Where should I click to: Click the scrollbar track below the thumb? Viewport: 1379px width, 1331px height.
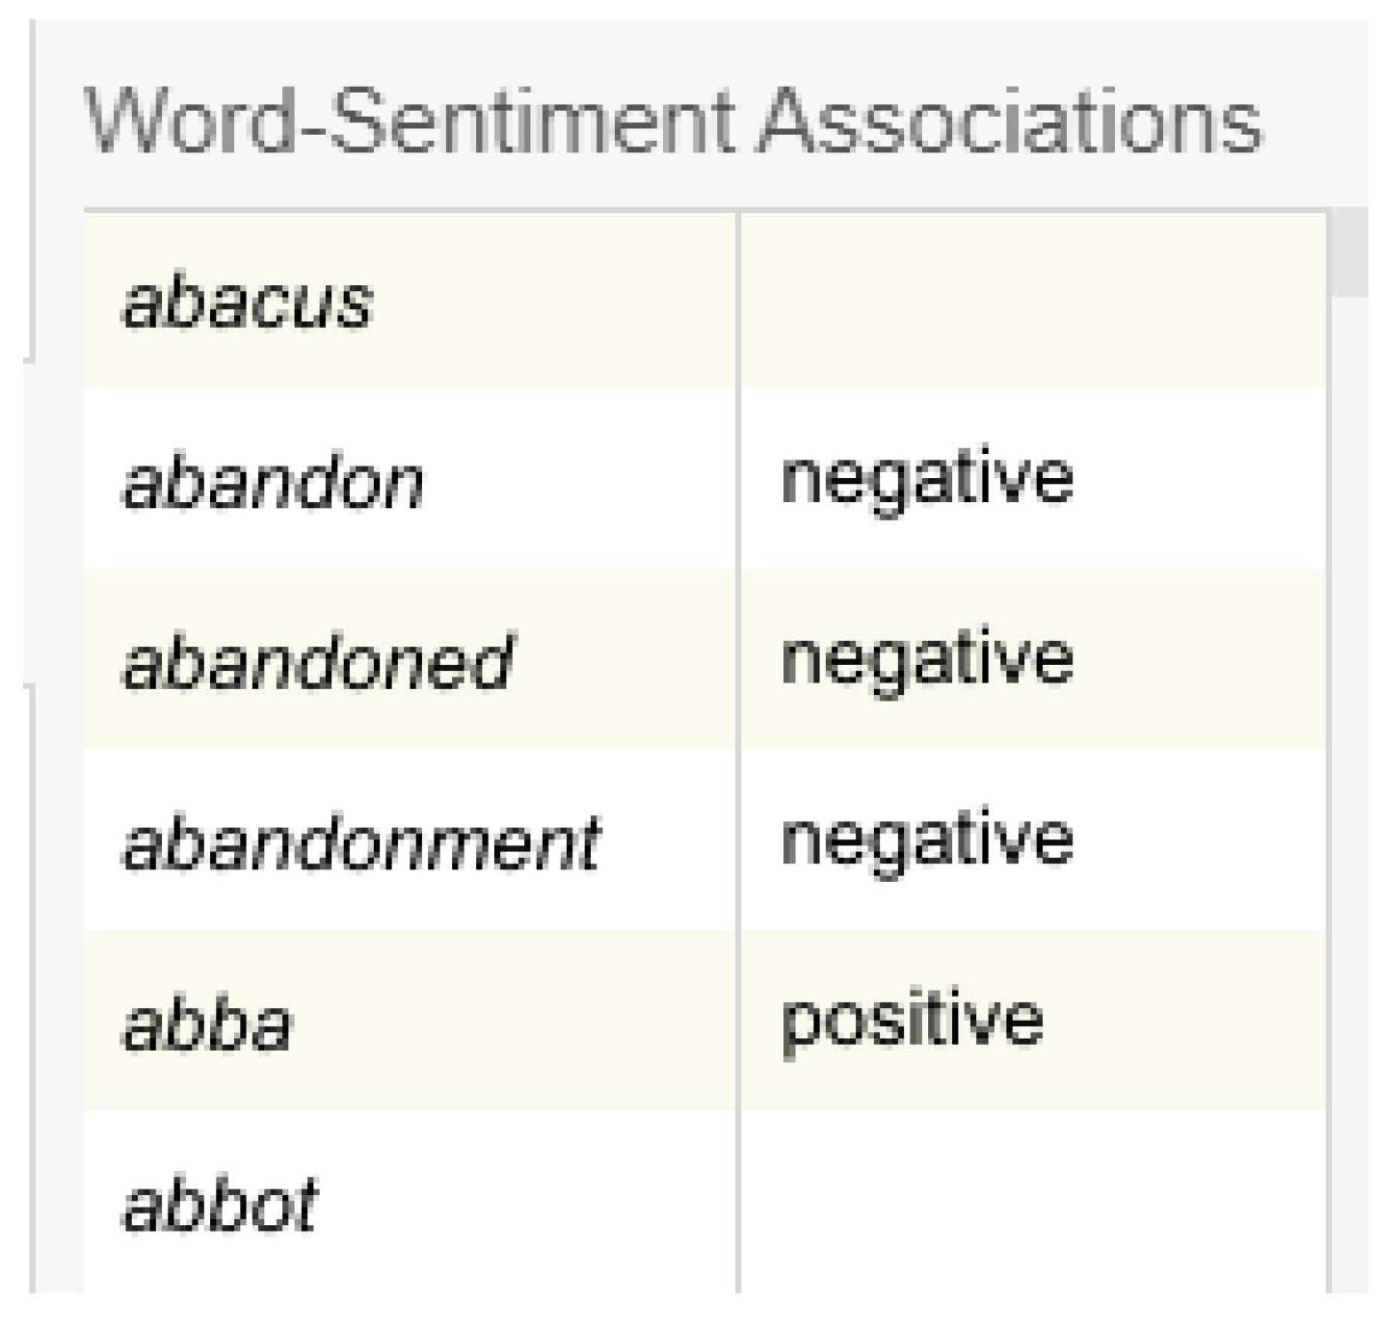1352,771
